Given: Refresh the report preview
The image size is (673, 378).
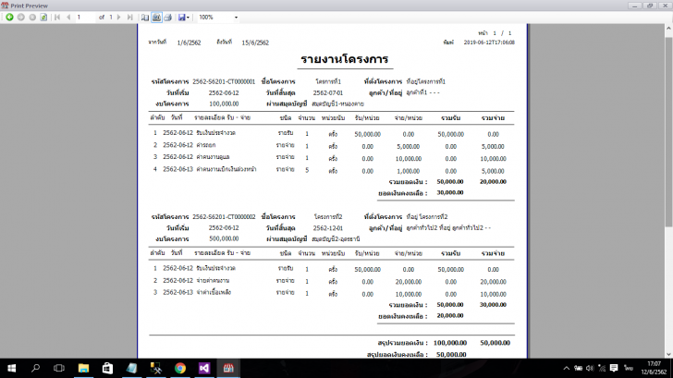Looking at the screenshot, I should click(43, 18).
